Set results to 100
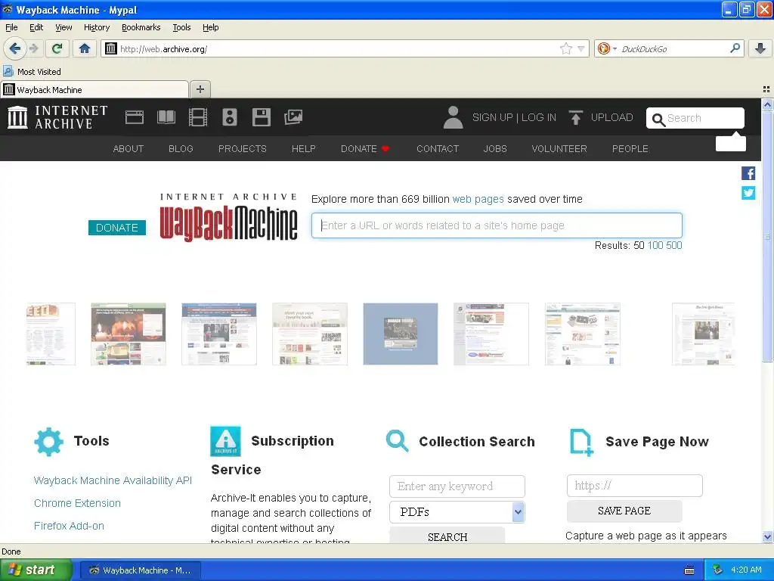 [x=655, y=246]
